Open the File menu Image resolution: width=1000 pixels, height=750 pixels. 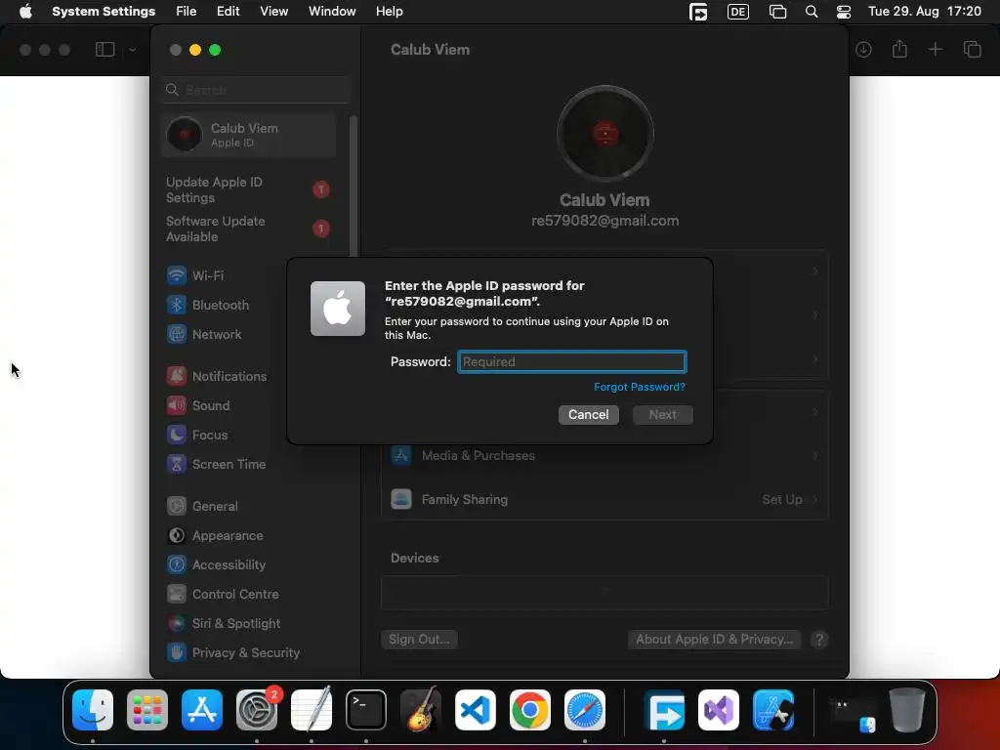187,12
